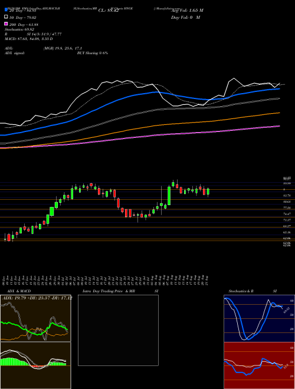Click the Day Vol: 0 M label
This screenshot has width=295, height=389.
(x=185, y=17)
